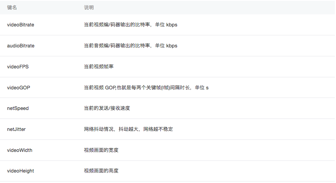
Task: Select the videoBitrate key name
Action: click(21, 25)
